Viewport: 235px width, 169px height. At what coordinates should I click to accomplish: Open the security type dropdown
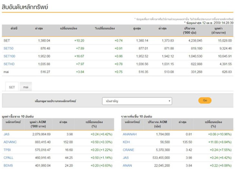pos(137,101)
